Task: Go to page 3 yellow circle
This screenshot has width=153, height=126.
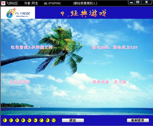Action: click(17, 120)
